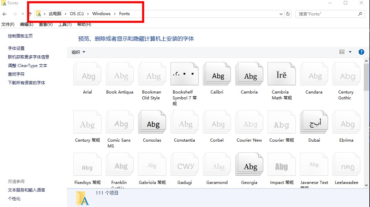Open the Arial font family icon
This screenshot has height=207, width=370.
click(87, 74)
